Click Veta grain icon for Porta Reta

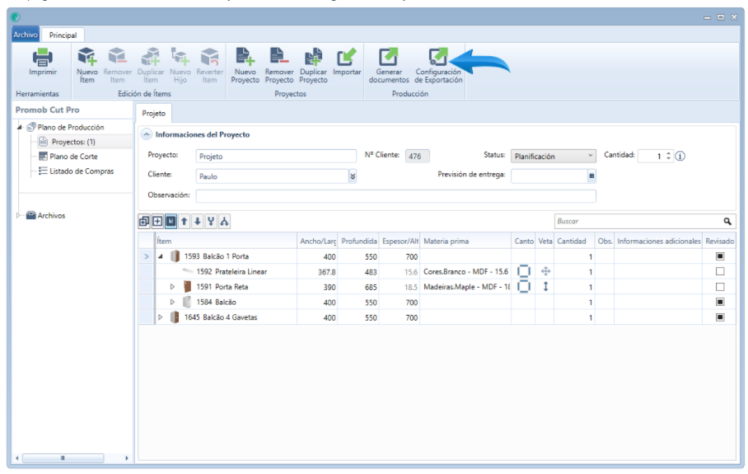point(545,286)
